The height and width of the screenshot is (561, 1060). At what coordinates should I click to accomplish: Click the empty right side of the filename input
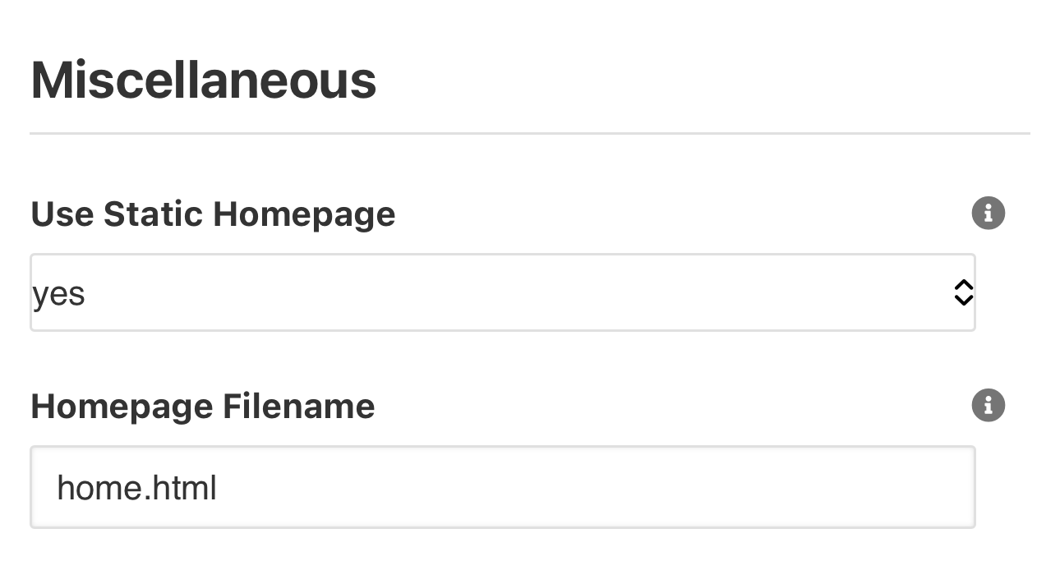[740, 487]
